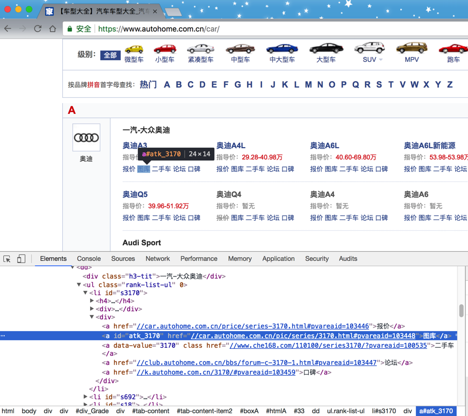The image size is (468, 416).
Task: Click highlighted 图库 under 奥迪A3
Action: 144,169
